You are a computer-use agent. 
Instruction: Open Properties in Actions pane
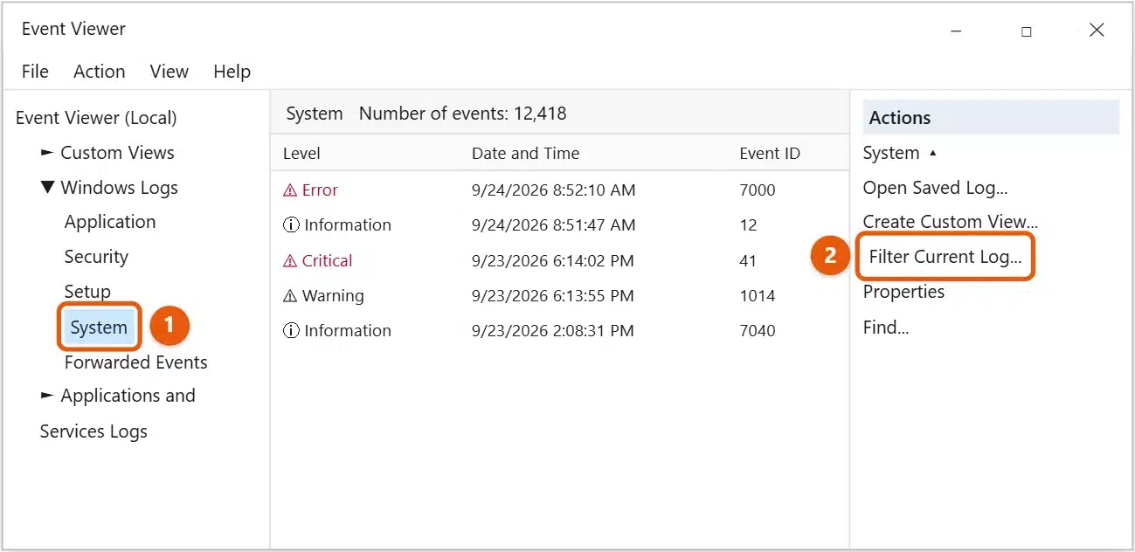coord(903,292)
